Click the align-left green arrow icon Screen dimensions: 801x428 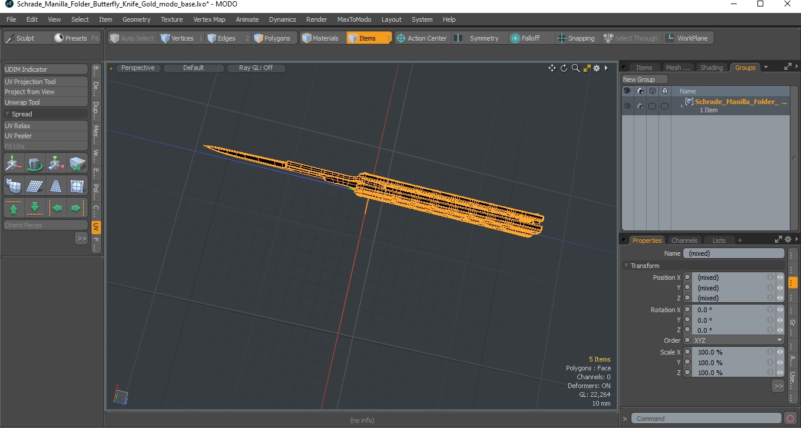tap(56, 208)
